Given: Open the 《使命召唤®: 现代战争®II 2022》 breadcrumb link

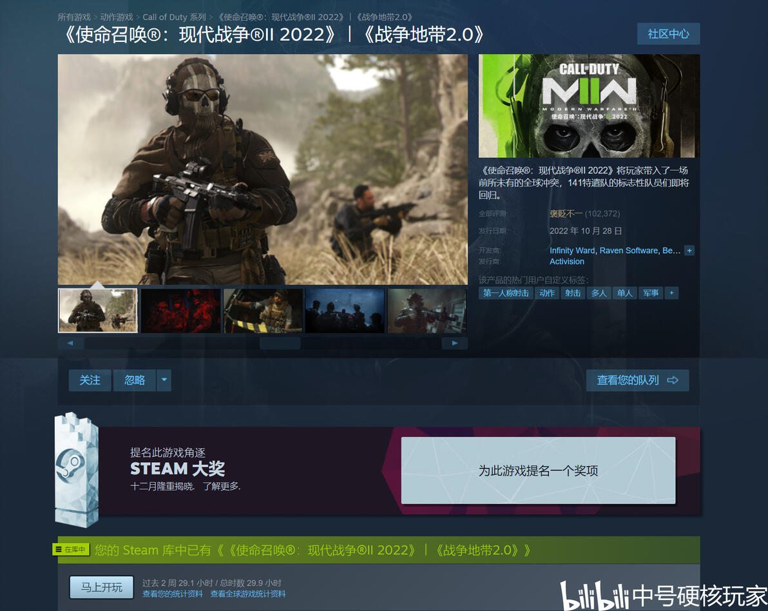Looking at the screenshot, I should pos(282,17).
